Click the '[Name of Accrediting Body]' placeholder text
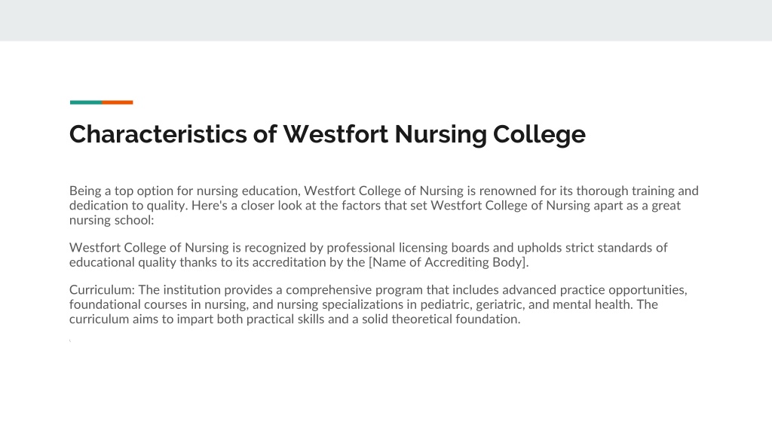Image resolution: width=772 pixels, height=434 pixels. tap(449, 262)
